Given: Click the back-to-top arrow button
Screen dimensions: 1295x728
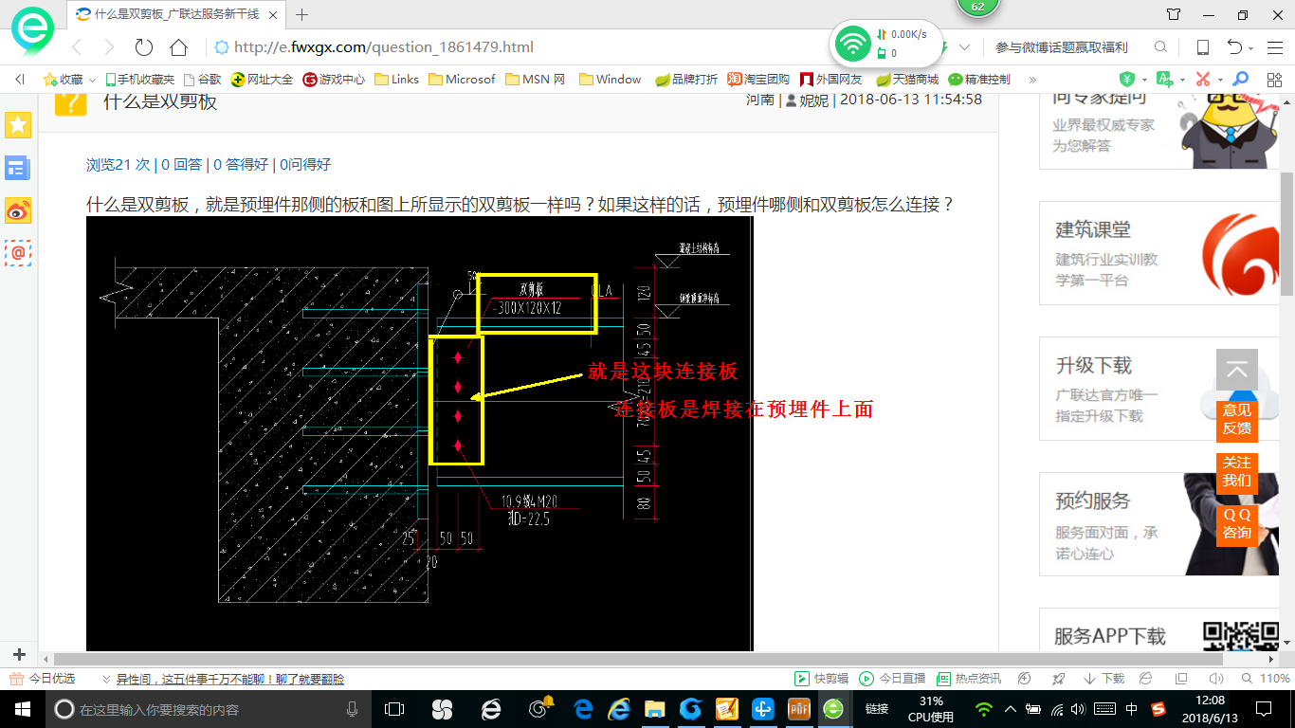Looking at the screenshot, I should (x=1237, y=371).
